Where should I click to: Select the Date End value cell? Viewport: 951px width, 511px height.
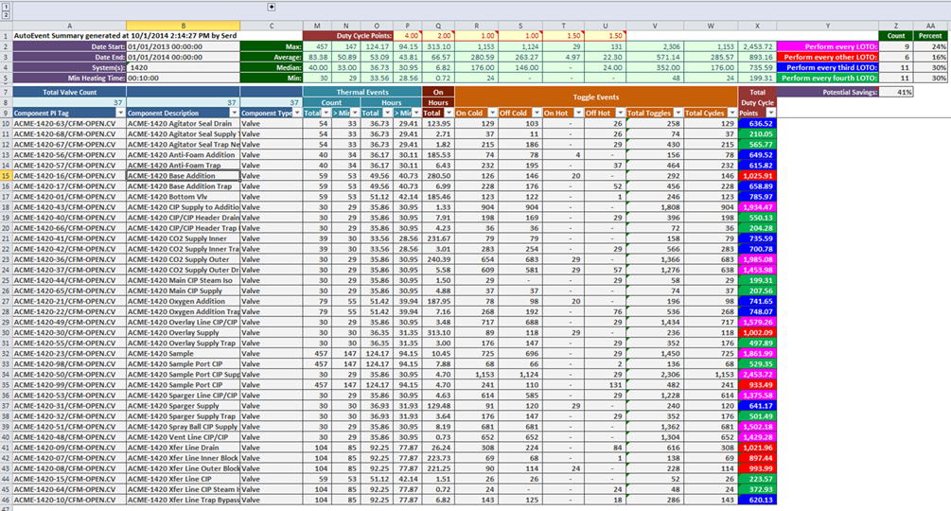tap(184, 57)
